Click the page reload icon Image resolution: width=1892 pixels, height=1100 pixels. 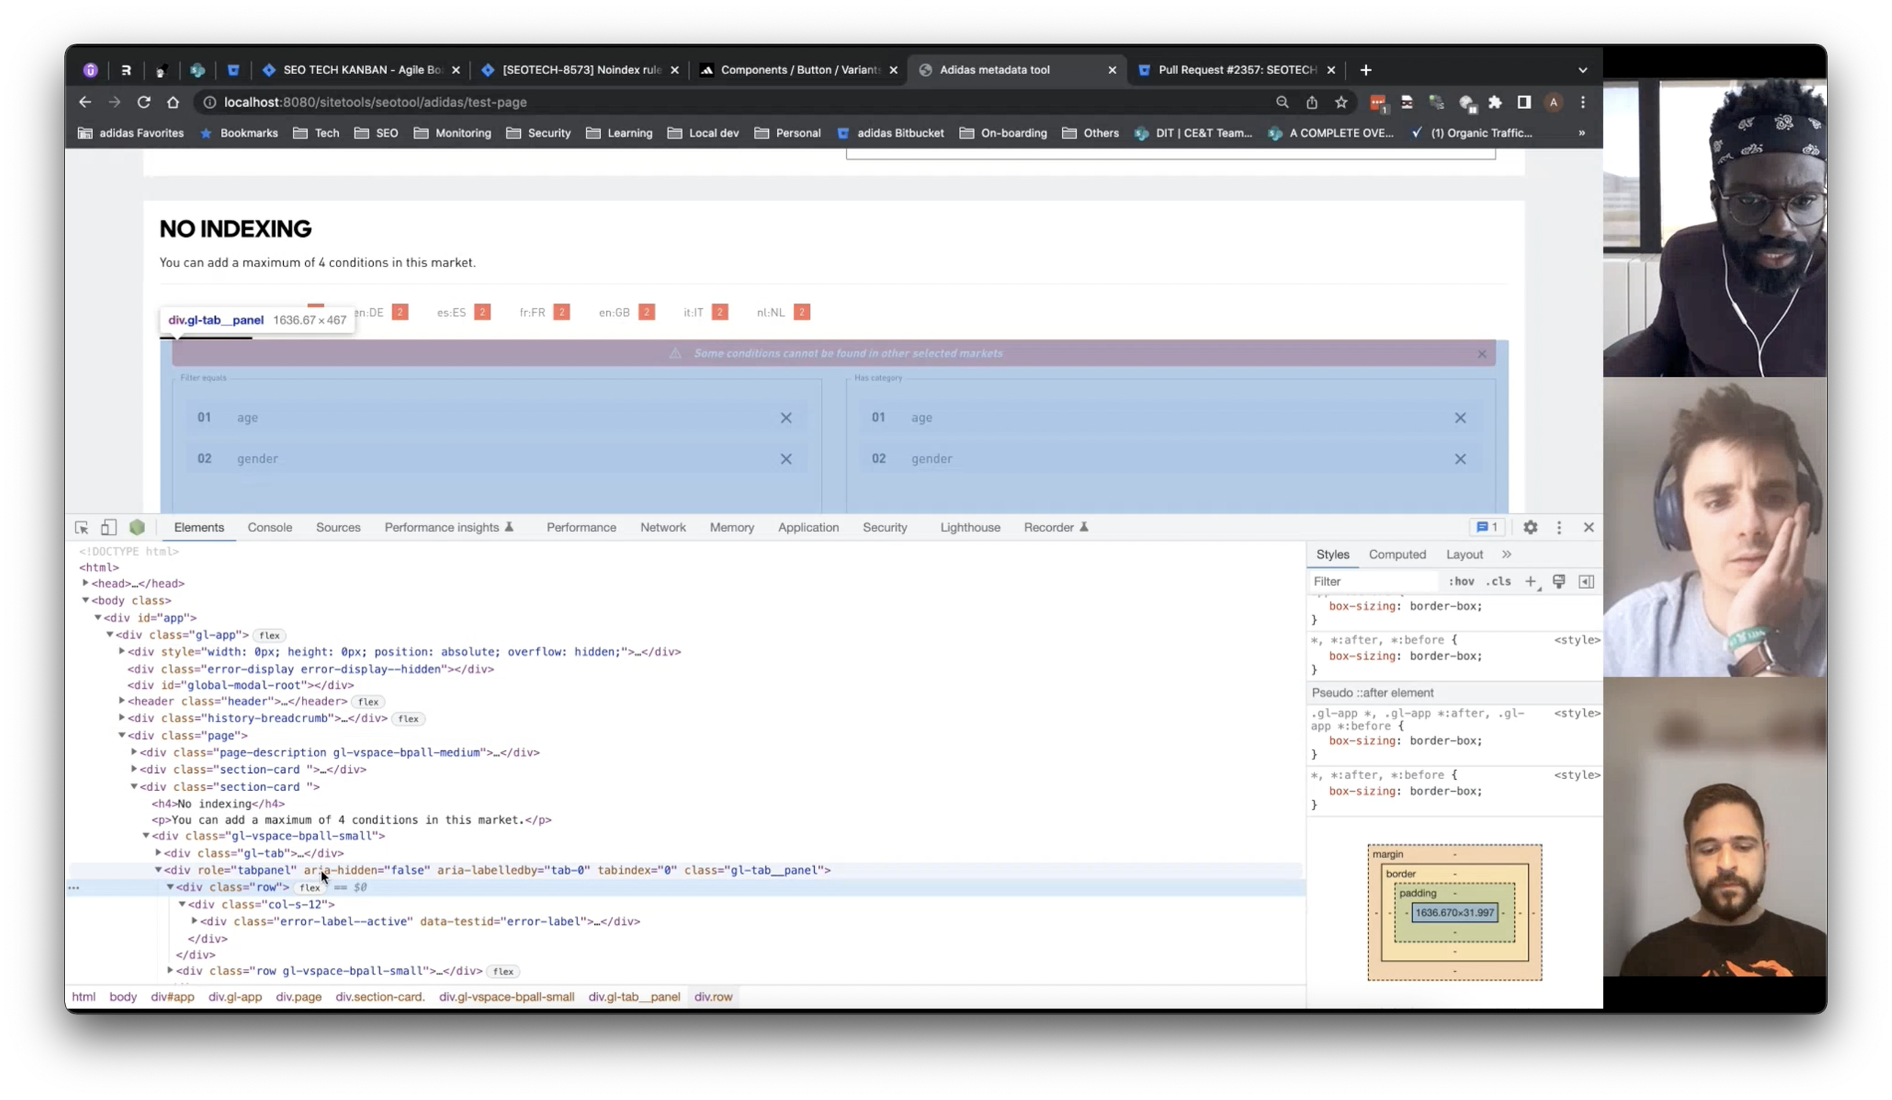pyautogui.click(x=144, y=102)
